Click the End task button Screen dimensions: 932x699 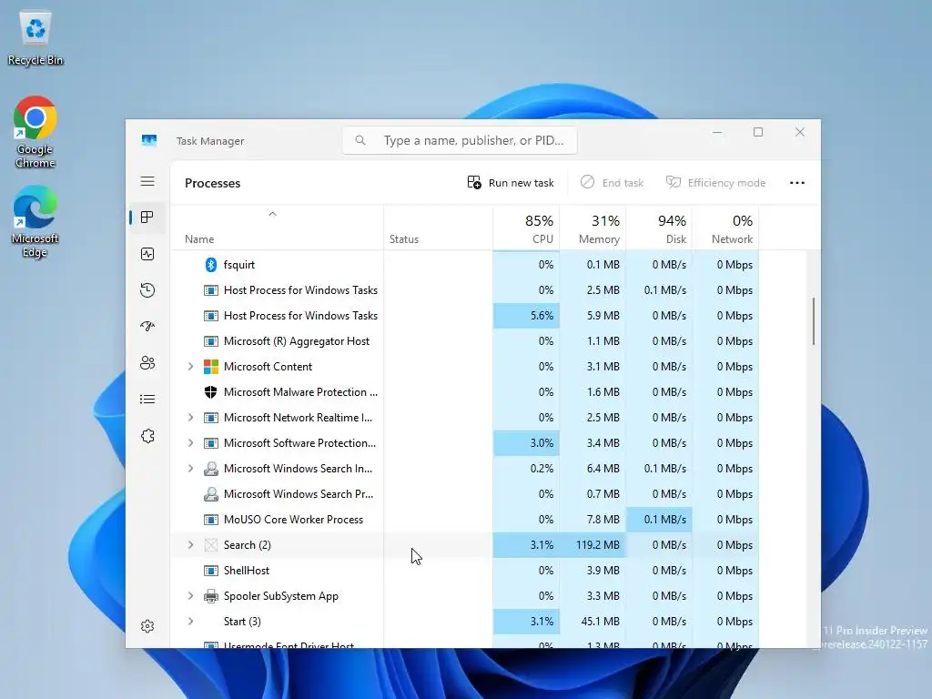[613, 183]
